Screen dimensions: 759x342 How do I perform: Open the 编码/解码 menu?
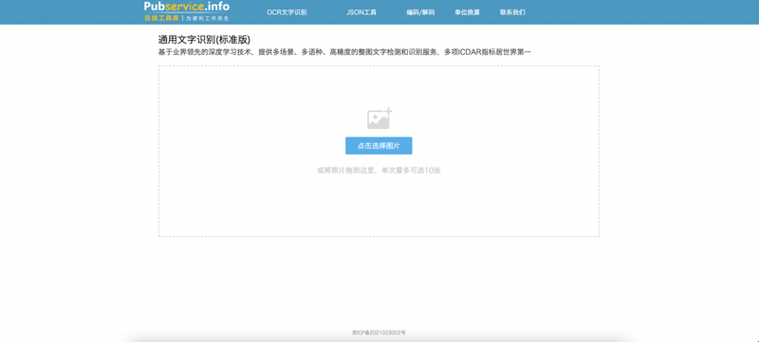pyautogui.click(x=420, y=12)
